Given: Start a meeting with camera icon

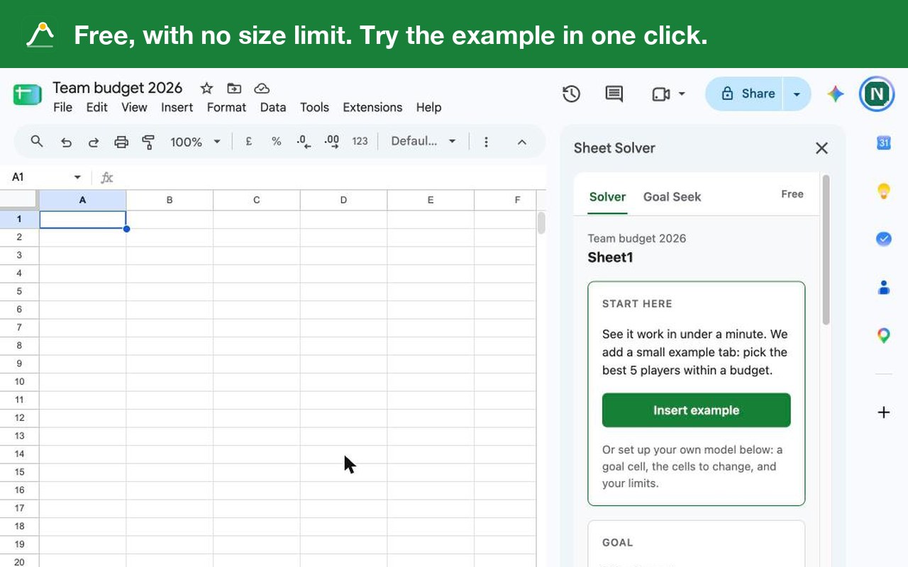Looking at the screenshot, I should [661, 94].
